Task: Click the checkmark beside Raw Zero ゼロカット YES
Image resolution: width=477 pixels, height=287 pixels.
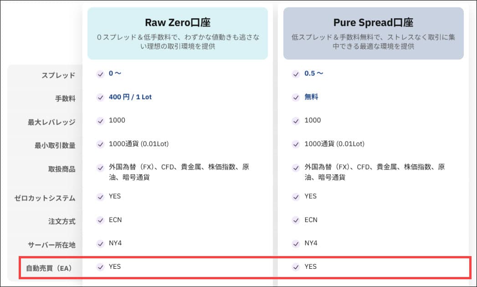Action: [100, 197]
